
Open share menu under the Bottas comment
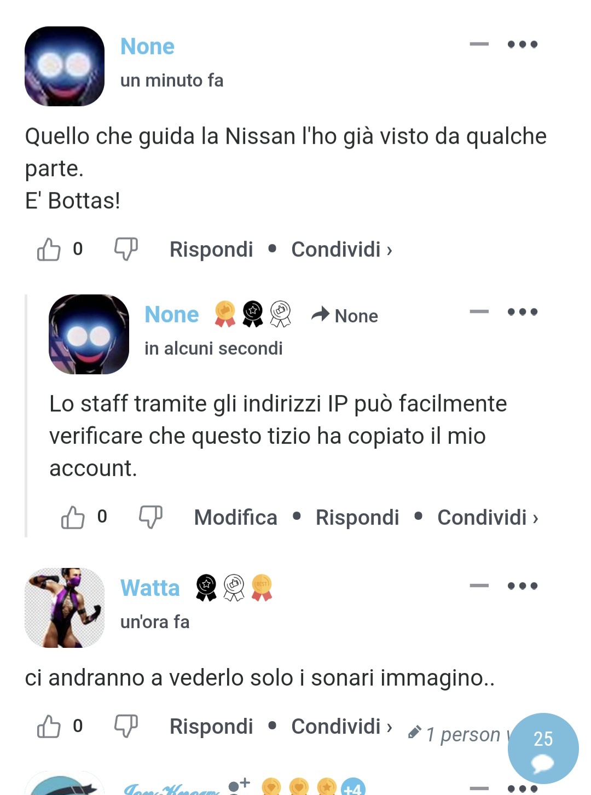click(342, 249)
